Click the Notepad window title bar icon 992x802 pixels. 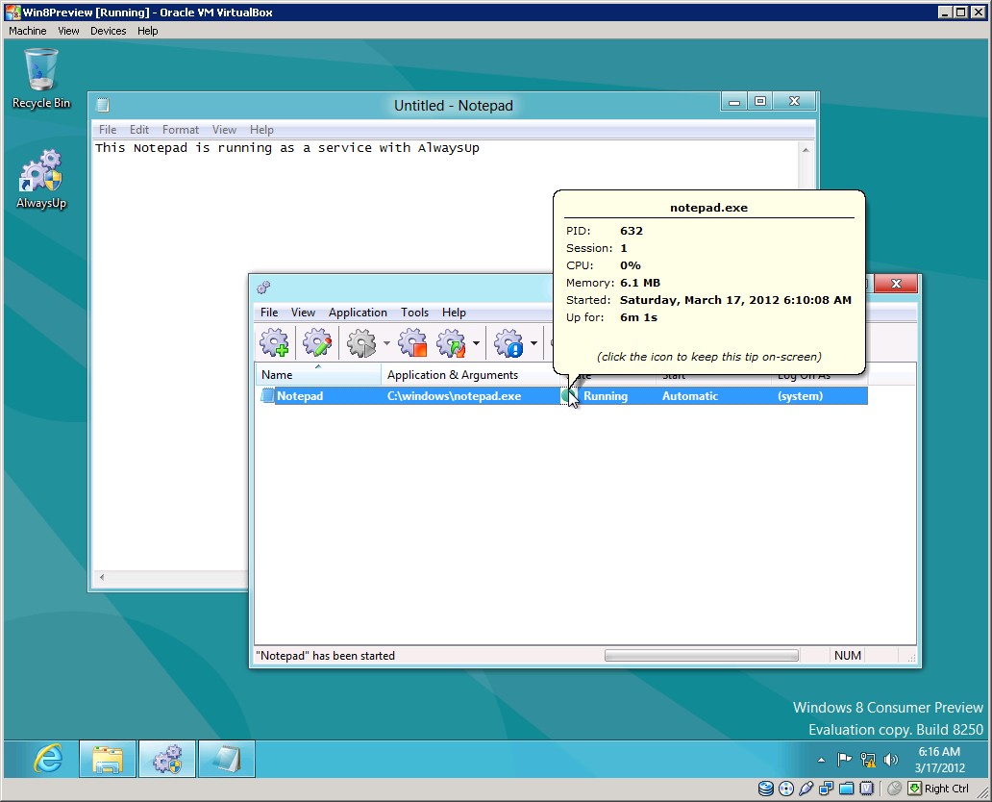[103, 105]
